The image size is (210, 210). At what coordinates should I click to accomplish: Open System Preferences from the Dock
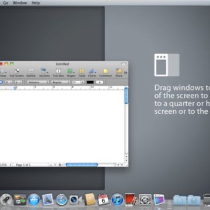point(145,199)
